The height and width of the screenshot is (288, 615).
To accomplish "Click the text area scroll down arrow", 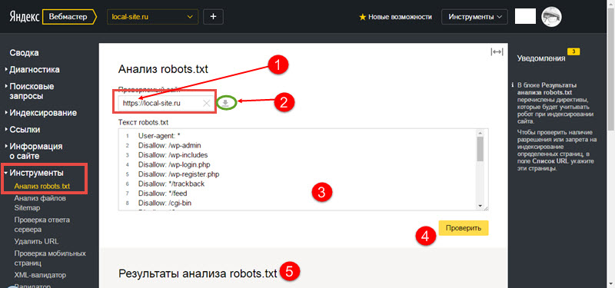I will (480, 206).
